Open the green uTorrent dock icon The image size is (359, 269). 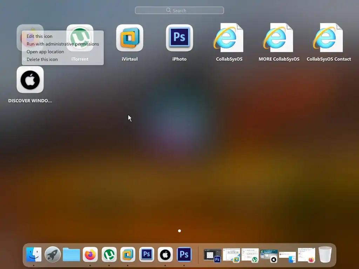(x=109, y=254)
